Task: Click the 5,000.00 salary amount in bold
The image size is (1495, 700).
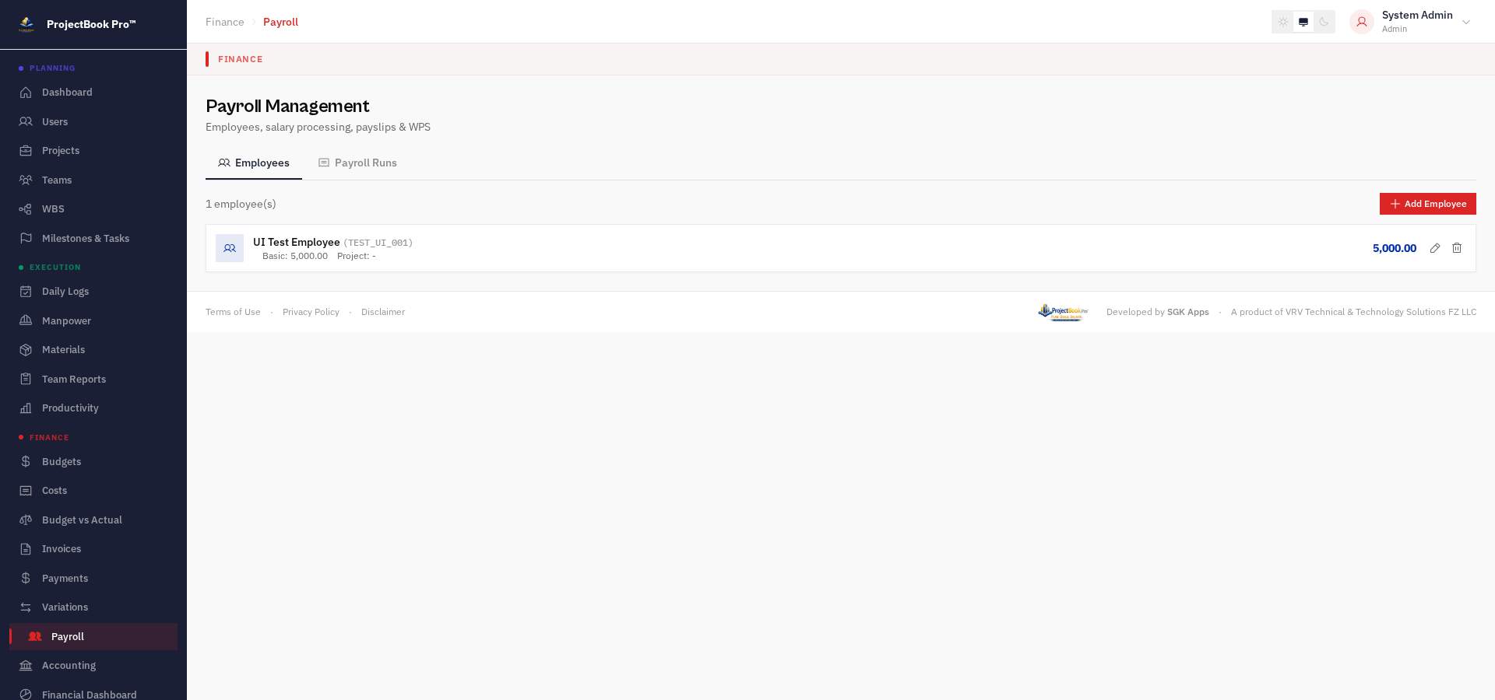Action: [1395, 248]
